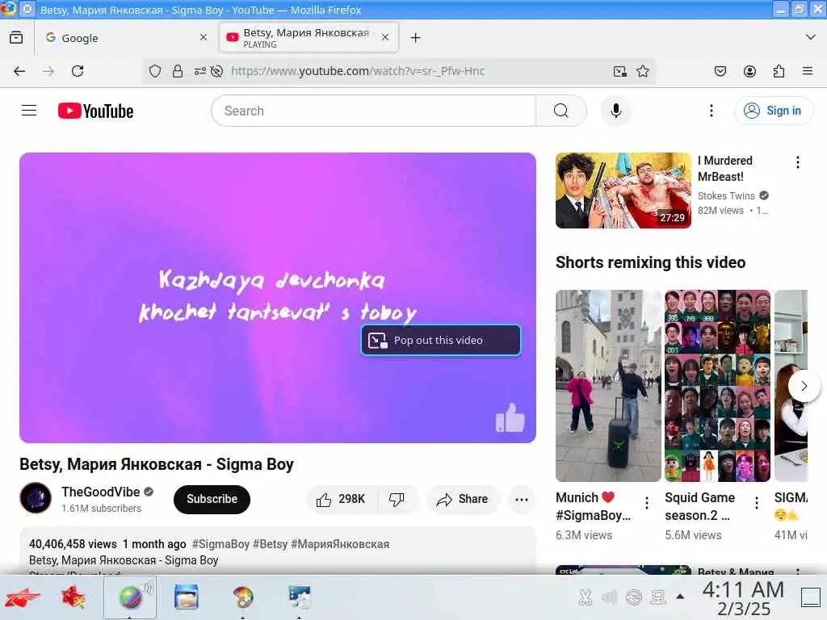Dislike the video with thumbs-down

tap(397, 499)
